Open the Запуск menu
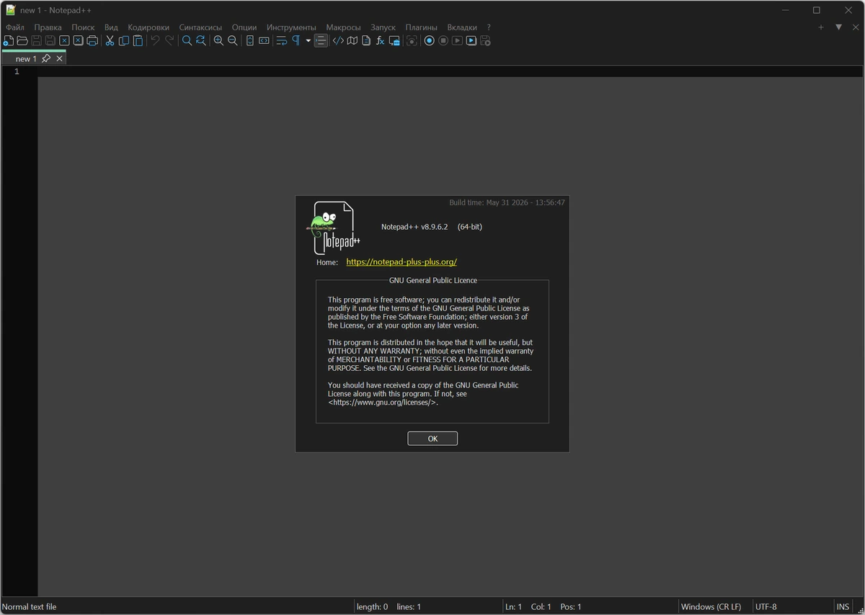The width and height of the screenshot is (865, 615). point(383,27)
